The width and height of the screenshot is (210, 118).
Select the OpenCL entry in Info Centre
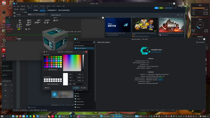click(79, 99)
